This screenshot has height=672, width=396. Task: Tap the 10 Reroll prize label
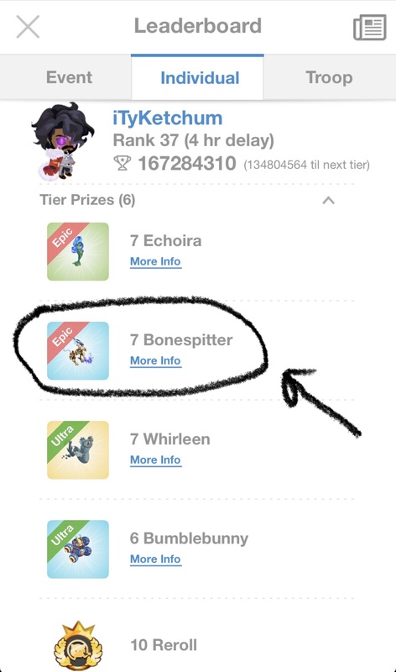[164, 645]
